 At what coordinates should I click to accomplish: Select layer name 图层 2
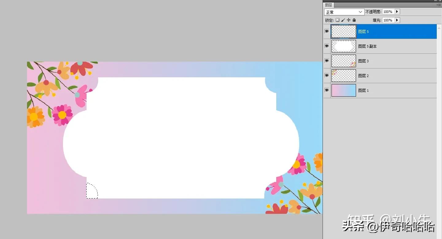[x=363, y=76]
